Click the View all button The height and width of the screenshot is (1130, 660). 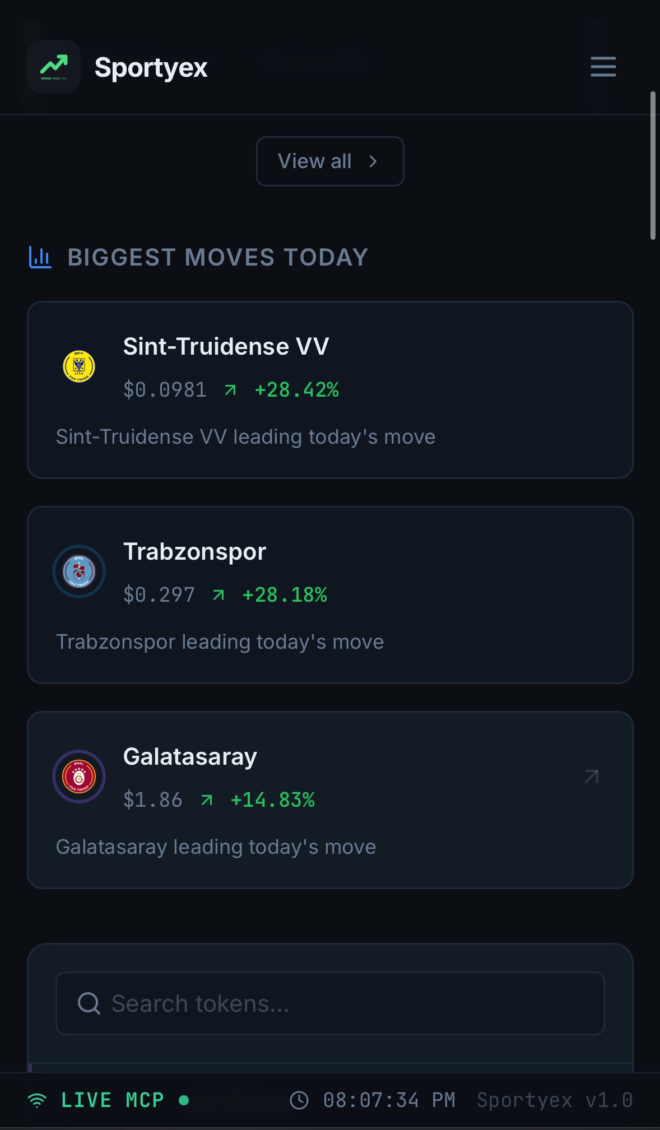coord(329,161)
